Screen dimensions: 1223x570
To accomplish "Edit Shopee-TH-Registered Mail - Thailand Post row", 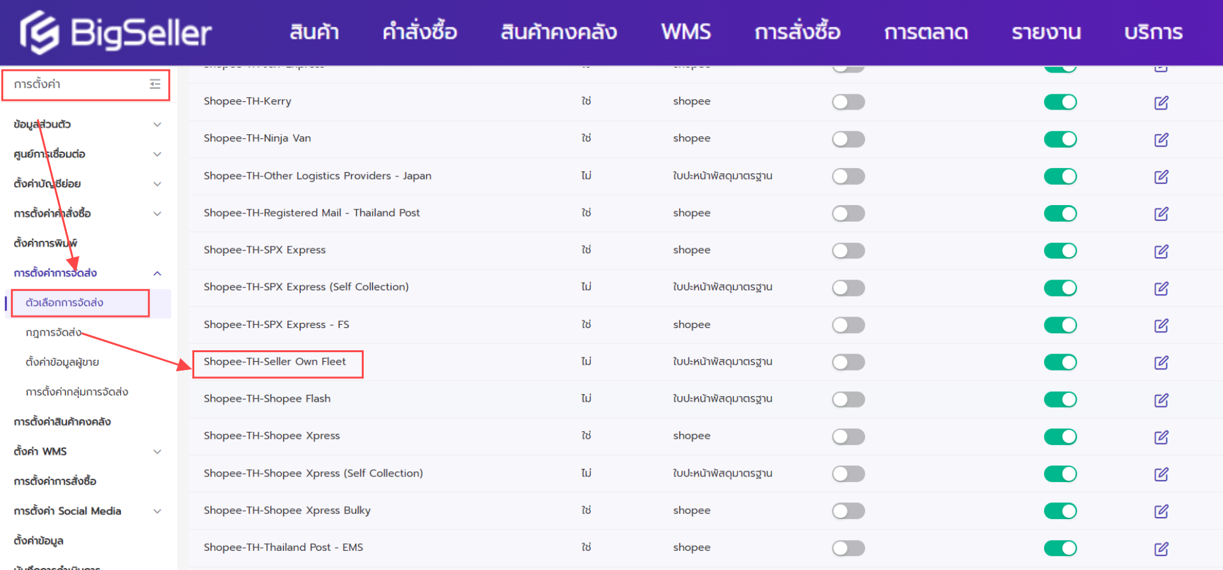I will coord(1161,214).
